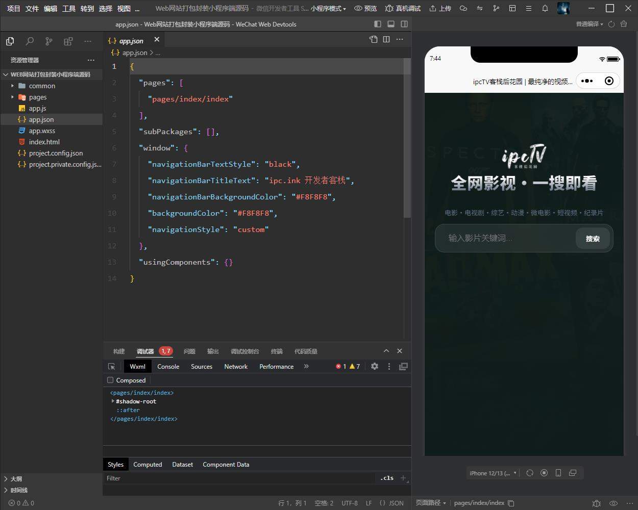Click the phone device frame icon

pos(558,473)
